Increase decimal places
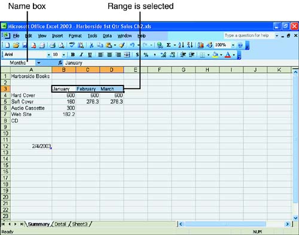Screen dimensions: 299x235 click(164, 54)
